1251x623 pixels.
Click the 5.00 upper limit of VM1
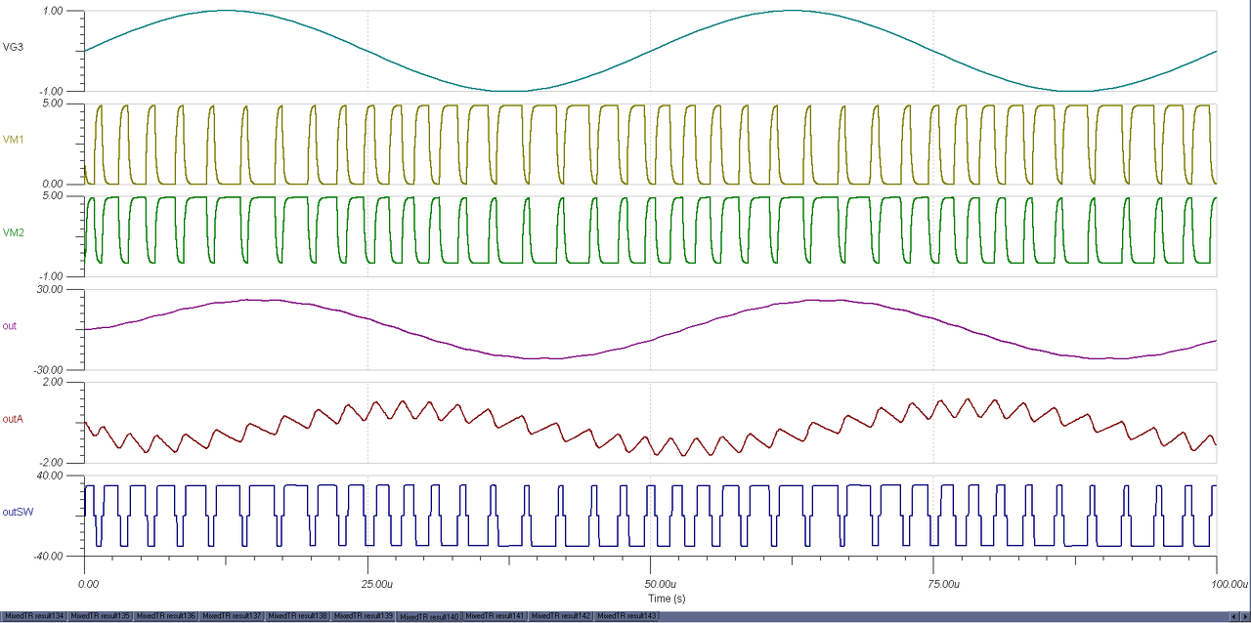(x=54, y=103)
